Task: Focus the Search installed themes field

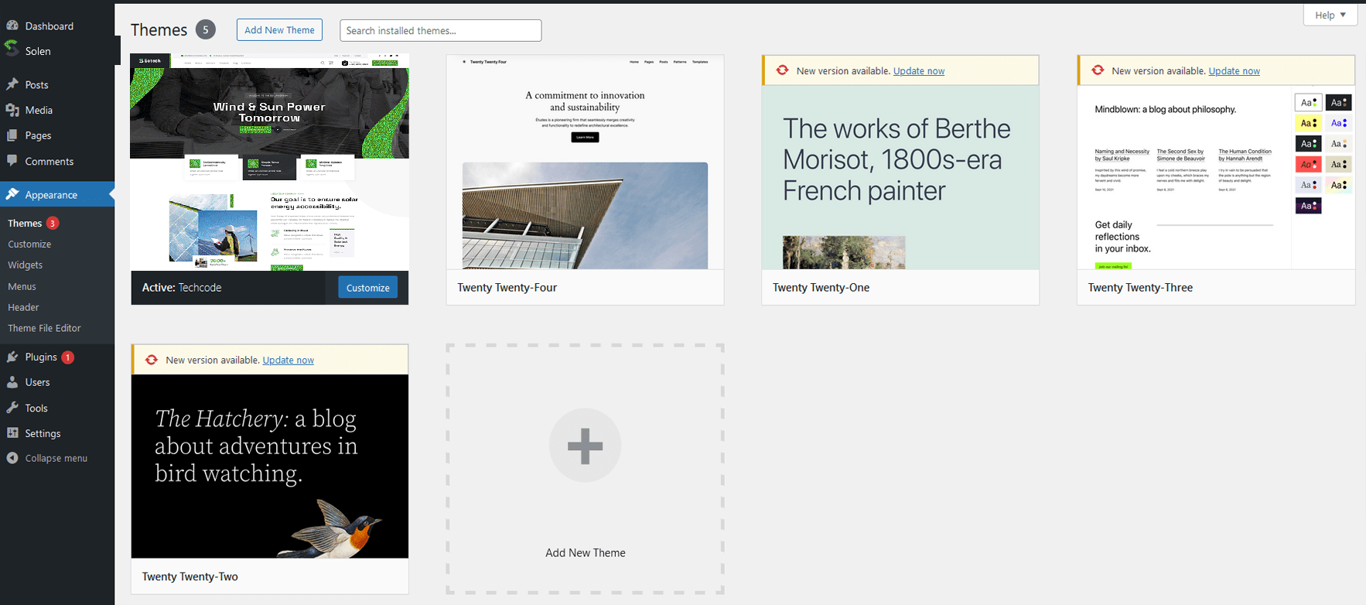Action: 440,30
